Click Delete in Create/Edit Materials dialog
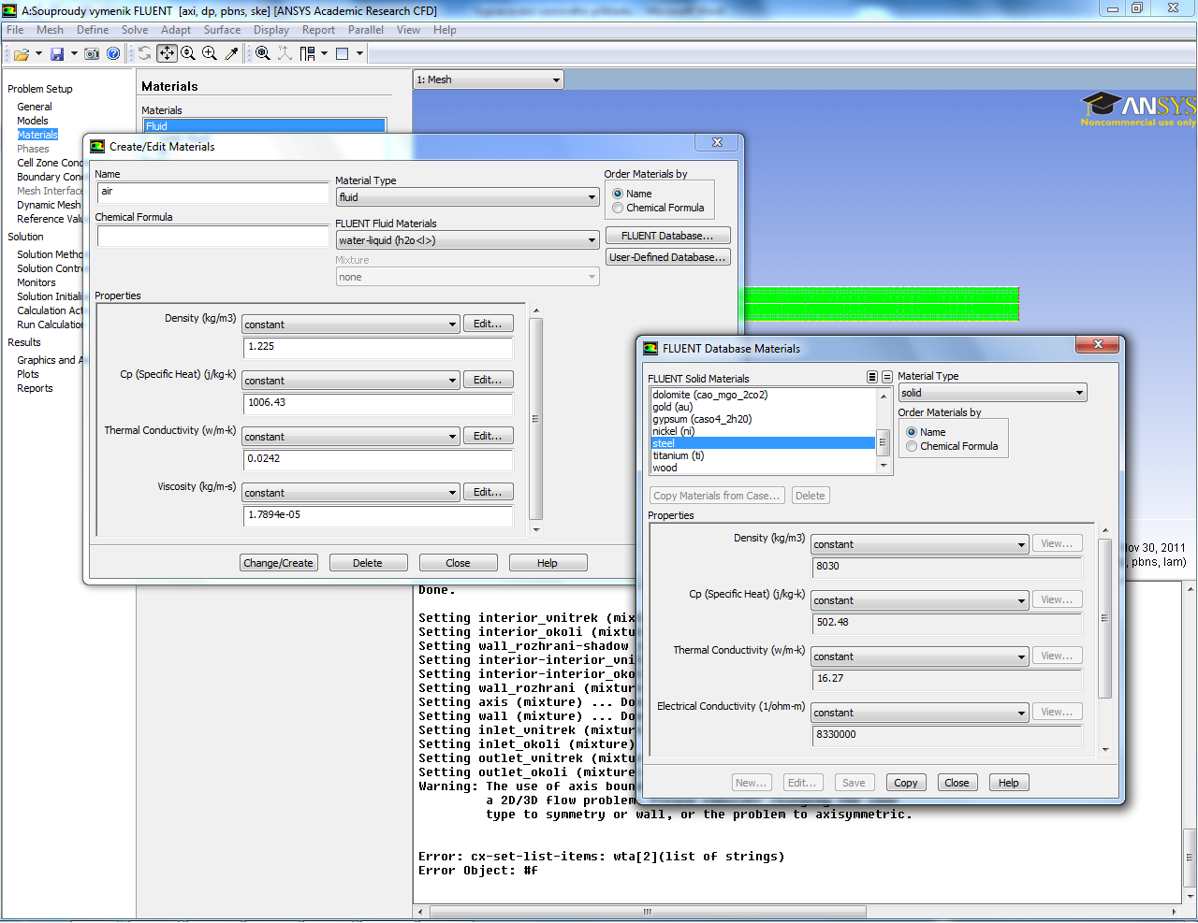The width and height of the screenshot is (1198, 923). 368,563
